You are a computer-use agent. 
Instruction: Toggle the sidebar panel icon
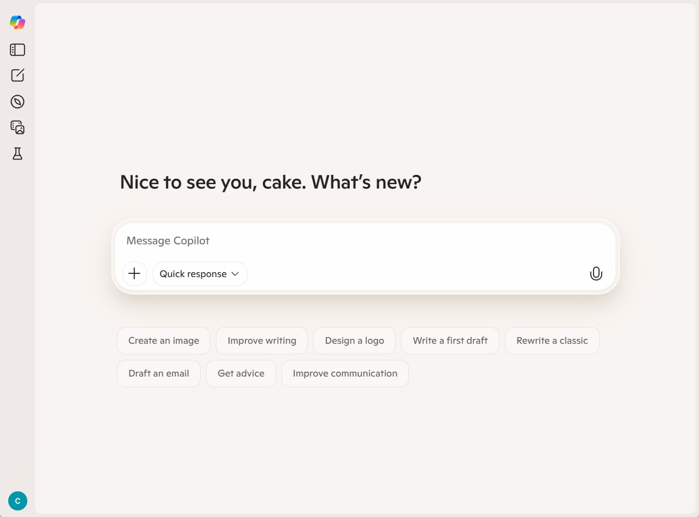17,50
